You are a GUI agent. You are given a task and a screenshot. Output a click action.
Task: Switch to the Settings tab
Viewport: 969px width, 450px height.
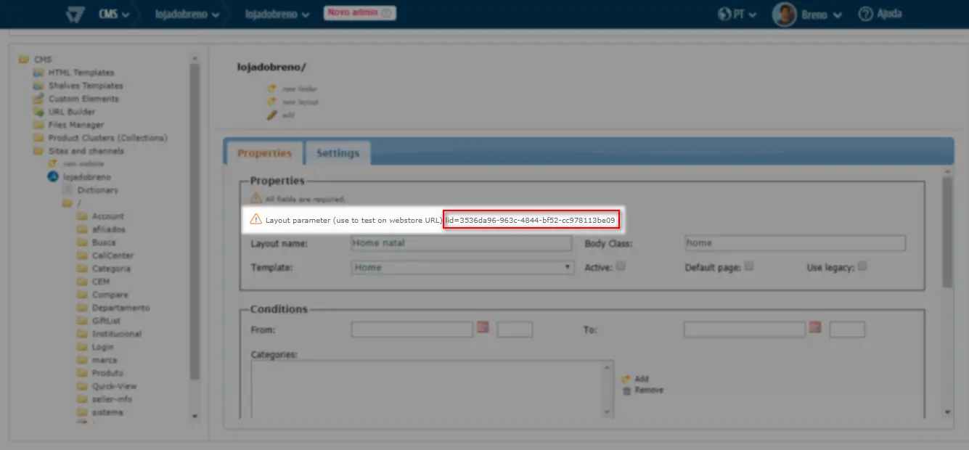tap(338, 153)
